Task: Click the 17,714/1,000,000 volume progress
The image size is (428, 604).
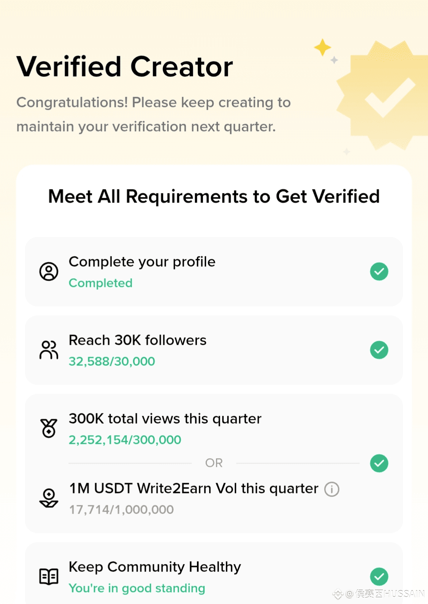Action: pos(121,510)
